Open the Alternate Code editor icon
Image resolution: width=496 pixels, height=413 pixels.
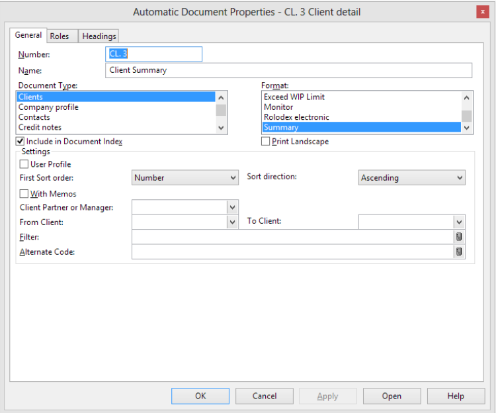point(459,252)
